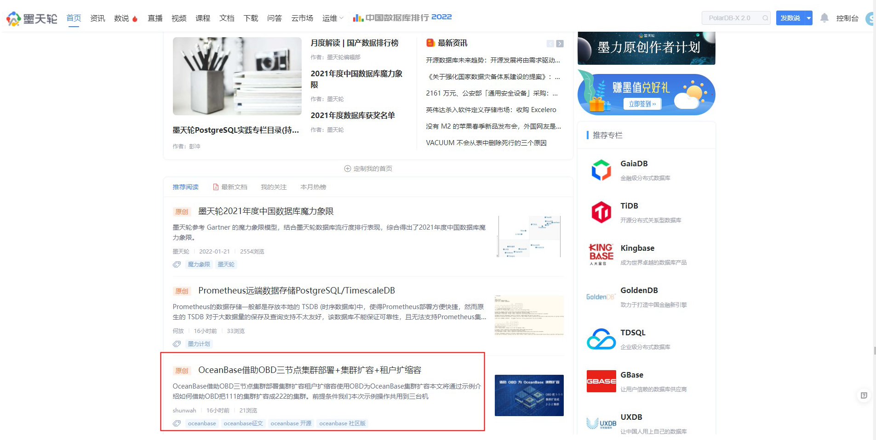Open the 数说 navigation item
This screenshot has height=440, width=876.
pos(121,18)
